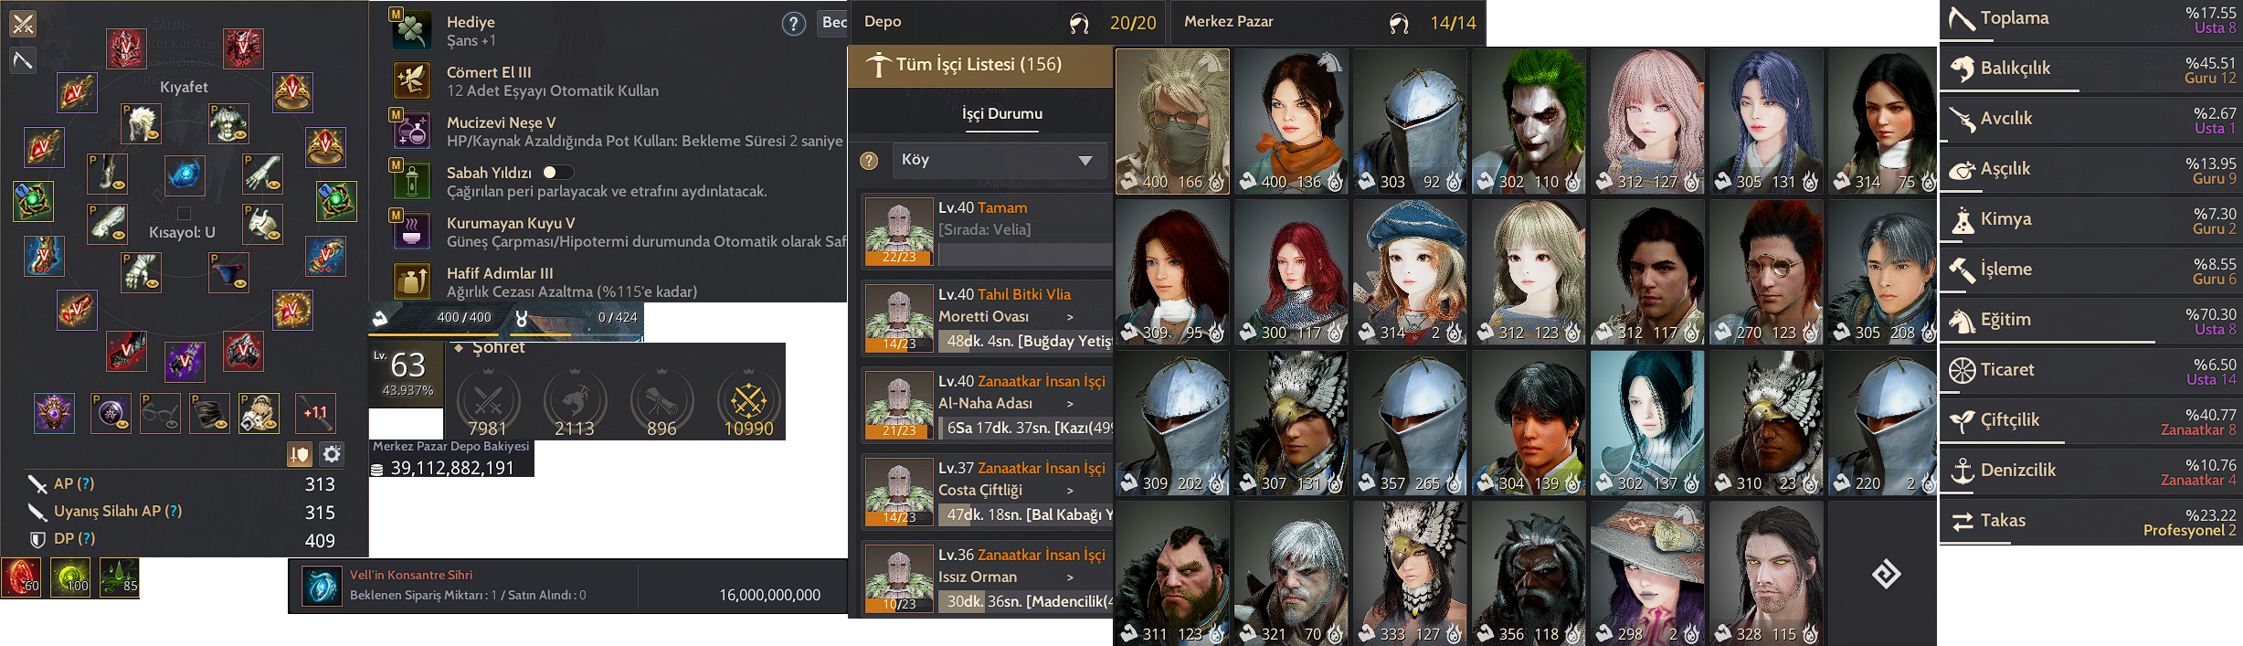Click the 48dk. 4sn. worker progress bar

click(1025, 341)
